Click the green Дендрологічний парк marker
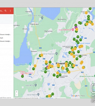Viewport: 95px width, 106px height. [94, 76]
